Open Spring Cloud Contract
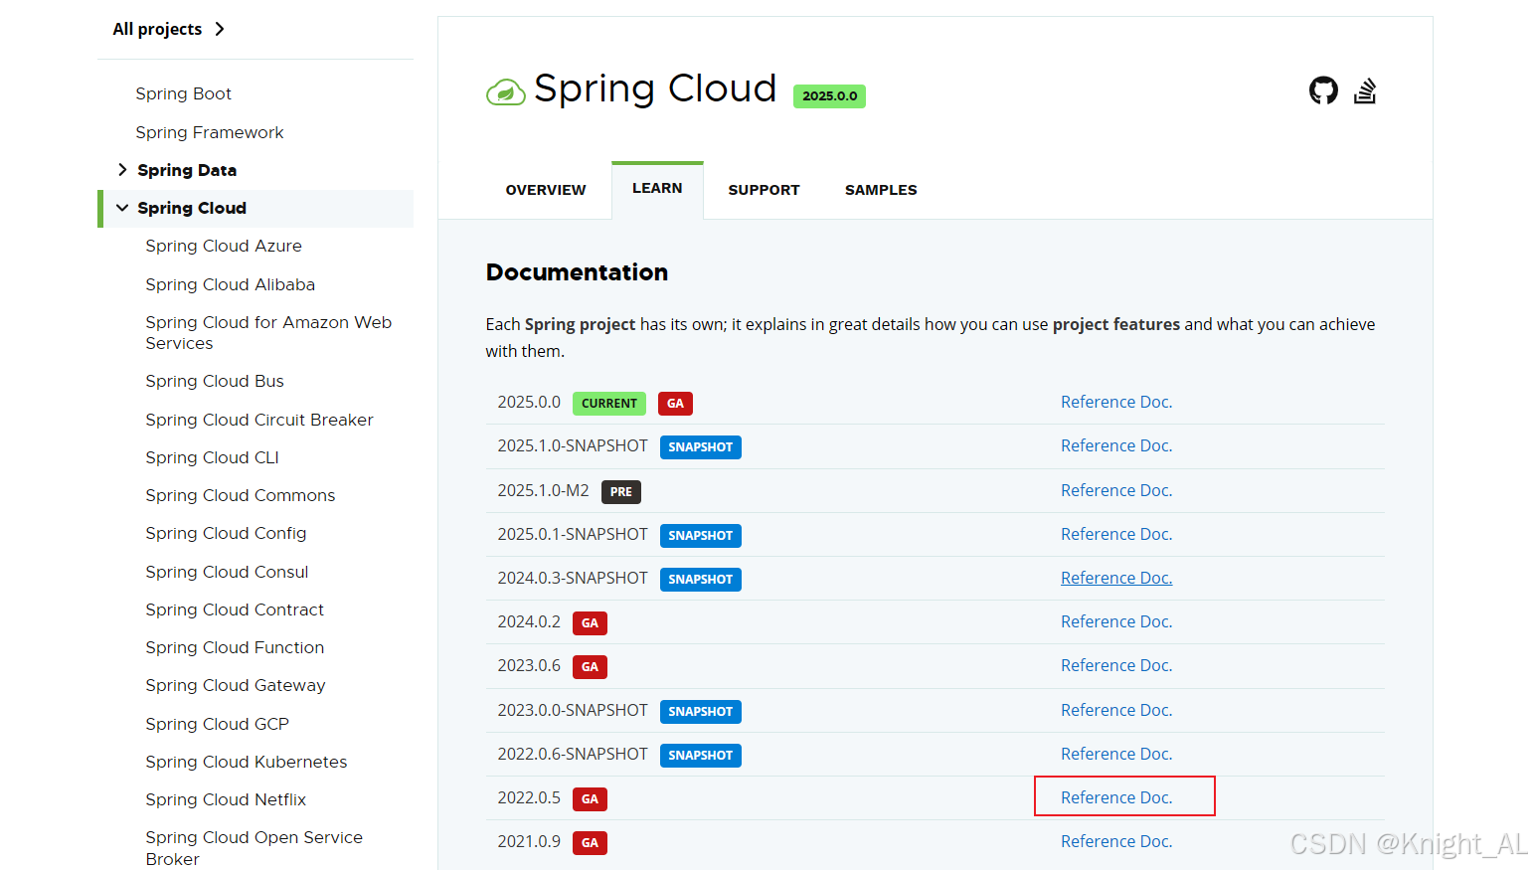The image size is (1532, 870). tap(235, 609)
